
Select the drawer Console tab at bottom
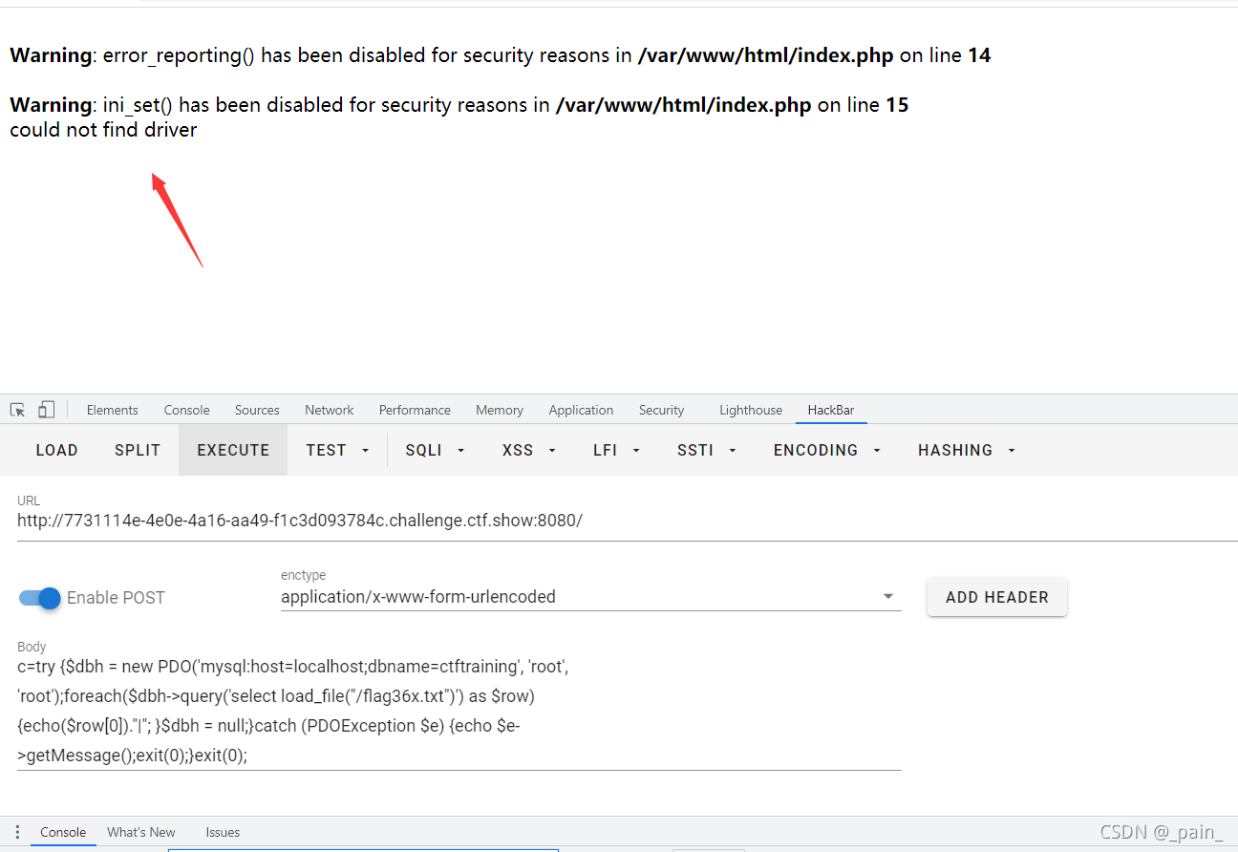click(x=63, y=832)
